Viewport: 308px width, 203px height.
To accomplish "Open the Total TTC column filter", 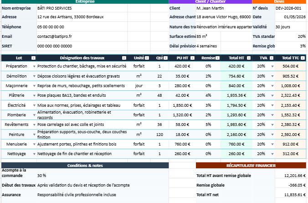I will point(303,58).
